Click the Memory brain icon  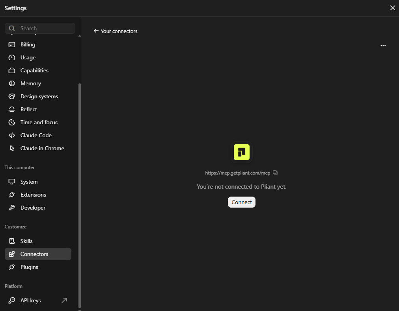pyautogui.click(x=12, y=83)
